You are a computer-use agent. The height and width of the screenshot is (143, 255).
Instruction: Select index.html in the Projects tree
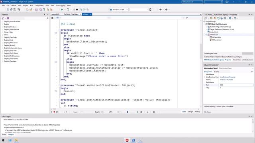(x=214, y=32)
